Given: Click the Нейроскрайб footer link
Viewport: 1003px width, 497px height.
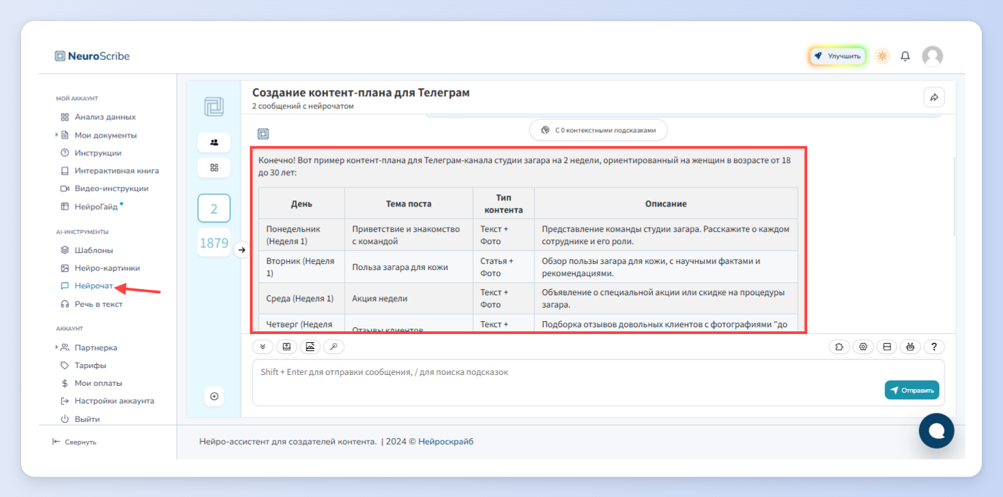Looking at the screenshot, I should coord(446,442).
